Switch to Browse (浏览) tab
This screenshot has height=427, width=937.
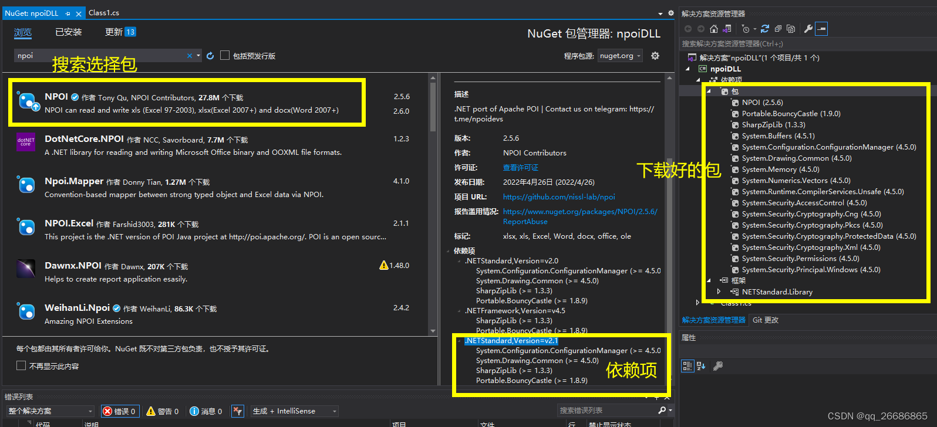23,32
